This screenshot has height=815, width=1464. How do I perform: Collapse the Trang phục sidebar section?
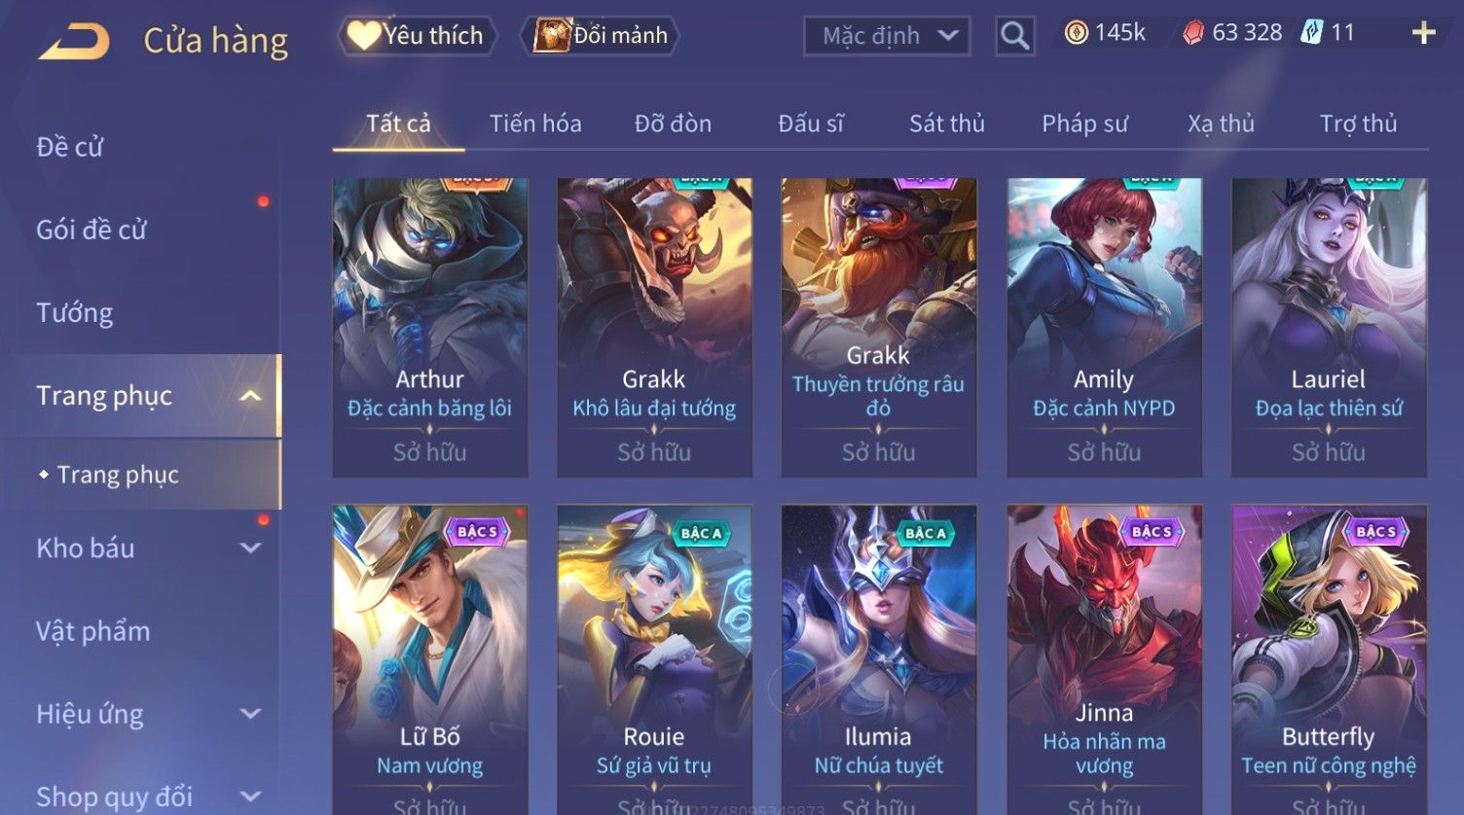click(250, 396)
